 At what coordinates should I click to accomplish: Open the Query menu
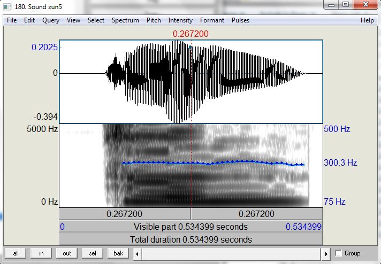click(x=51, y=20)
